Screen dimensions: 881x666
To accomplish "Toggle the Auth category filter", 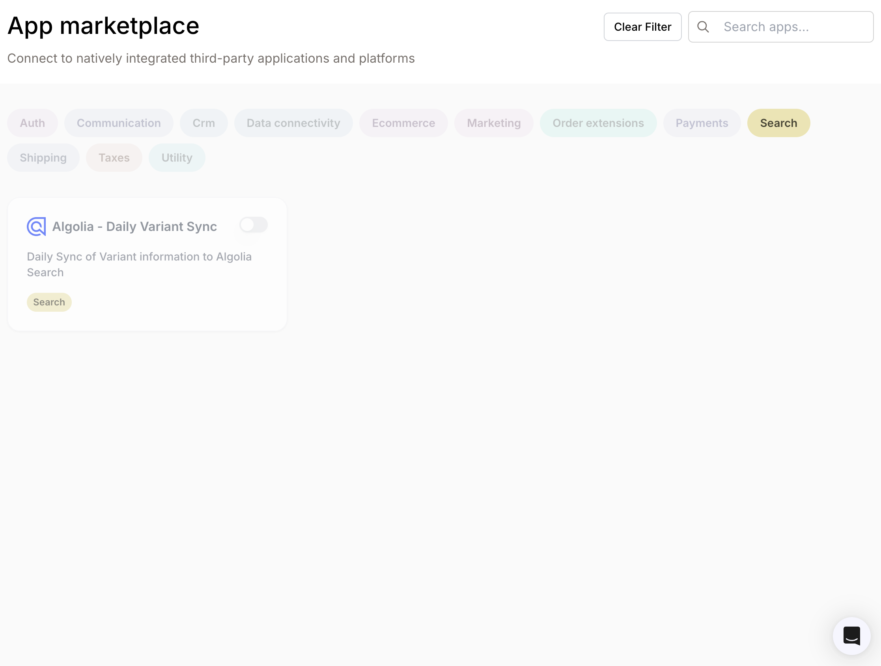I will pos(32,123).
